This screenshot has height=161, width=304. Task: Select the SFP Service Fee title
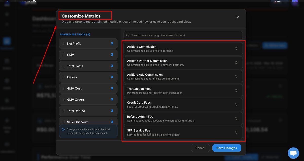pyautogui.click(x=139, y=130)
